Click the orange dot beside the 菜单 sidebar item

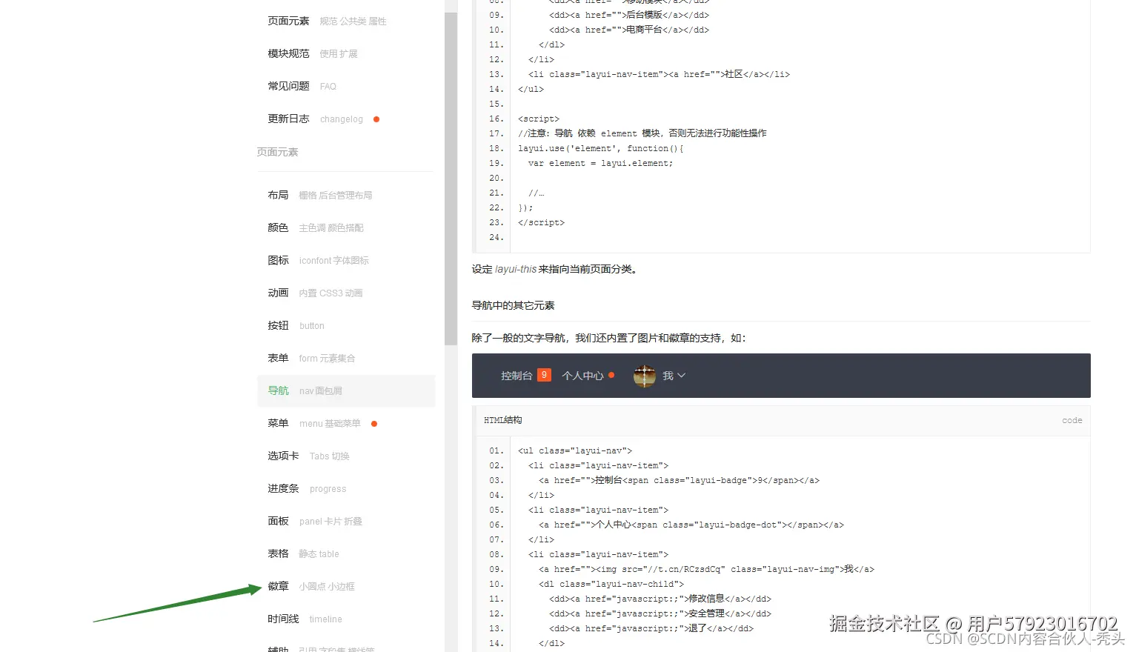pyautogui.click(x=374, y=424)
